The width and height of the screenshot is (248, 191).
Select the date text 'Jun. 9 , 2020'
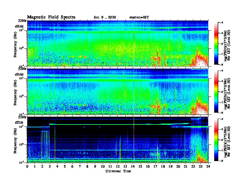click(x=105, y=17)
